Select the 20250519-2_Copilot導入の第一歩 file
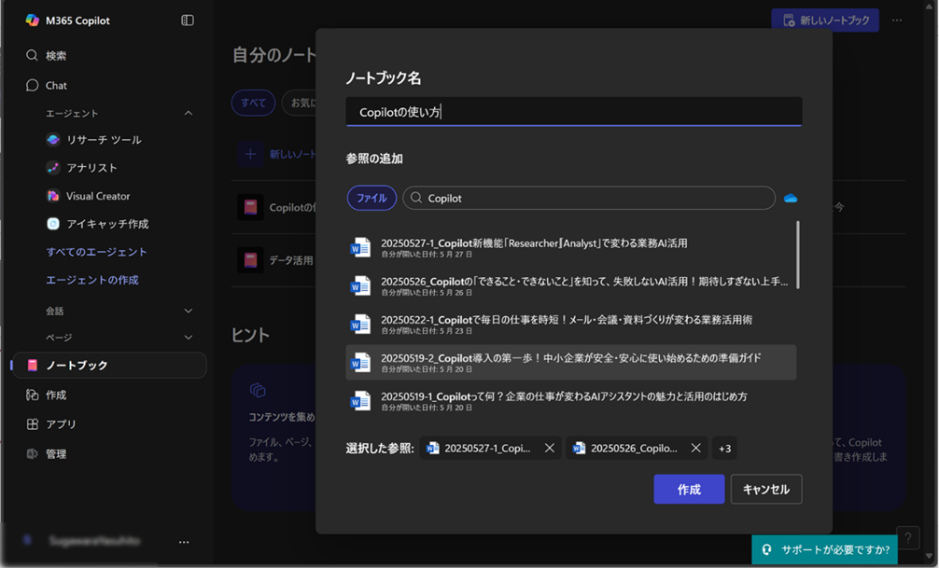The image size is (939, 568). click(x=570, y=362)
